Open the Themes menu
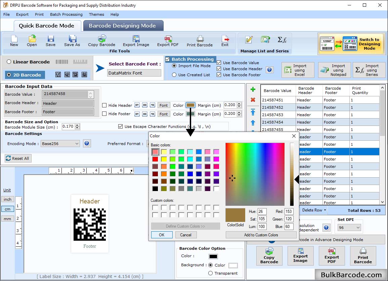Image resolution: width=388 pixels, height=281 pixels. (96, 14)
